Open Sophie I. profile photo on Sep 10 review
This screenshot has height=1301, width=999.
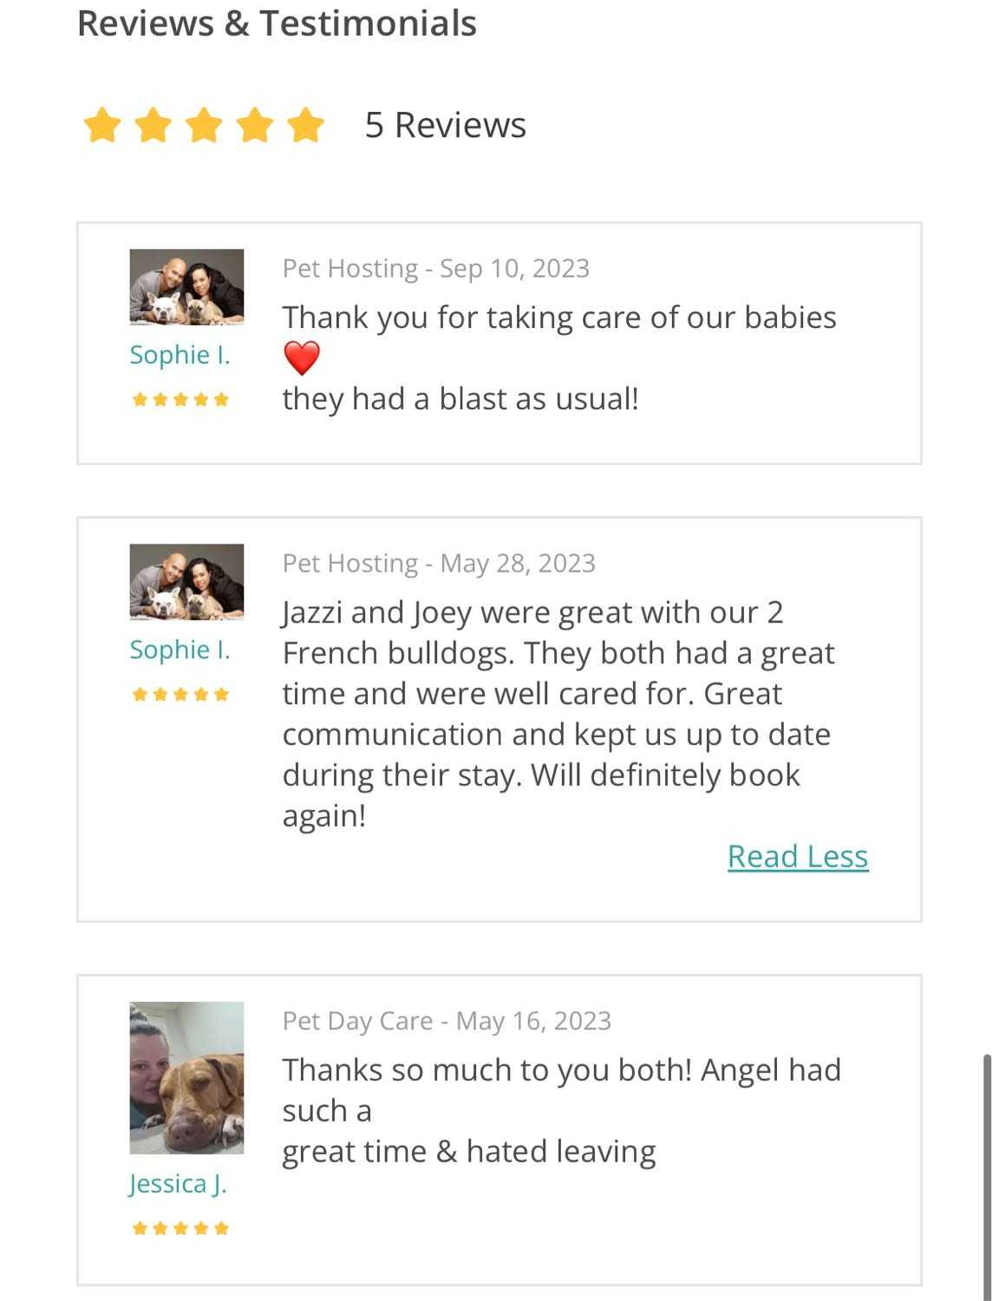tap(186, 287)
